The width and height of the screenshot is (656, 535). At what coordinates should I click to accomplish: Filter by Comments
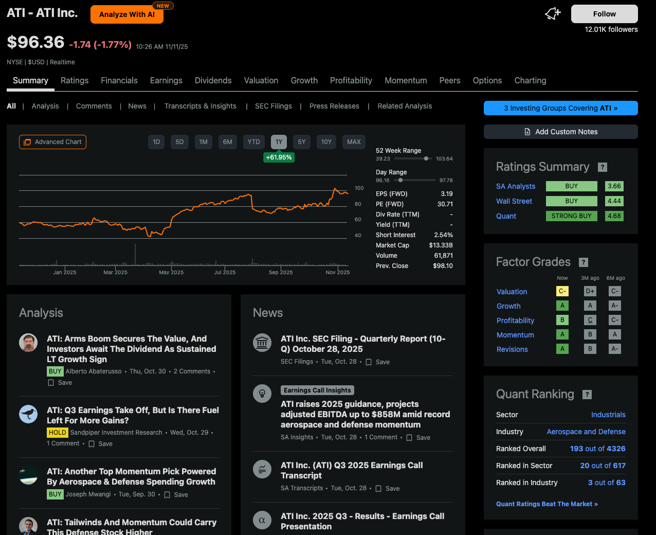pos(94,106)
